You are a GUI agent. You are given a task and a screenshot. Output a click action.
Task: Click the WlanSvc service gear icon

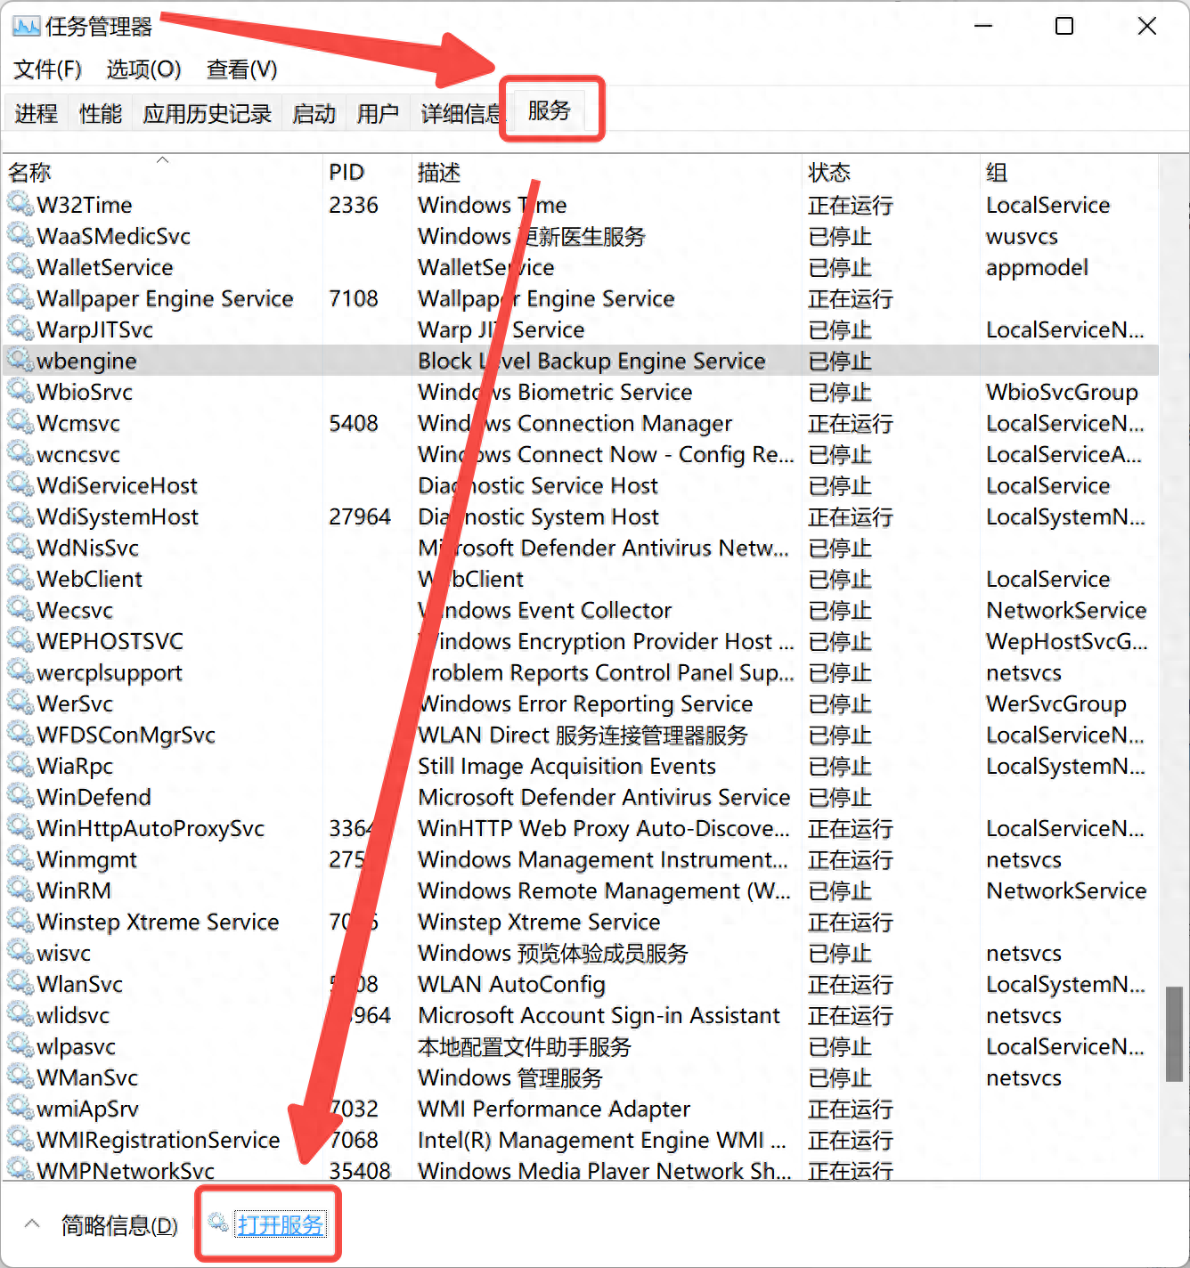pyautogui.click(x=20, y=984)
